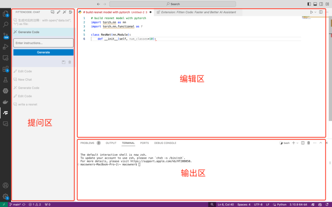Image resolution: width=332 pixels, height=207 pixels.
Task: Click the editor's vertical scrollbar
Action: click(330, 69)
